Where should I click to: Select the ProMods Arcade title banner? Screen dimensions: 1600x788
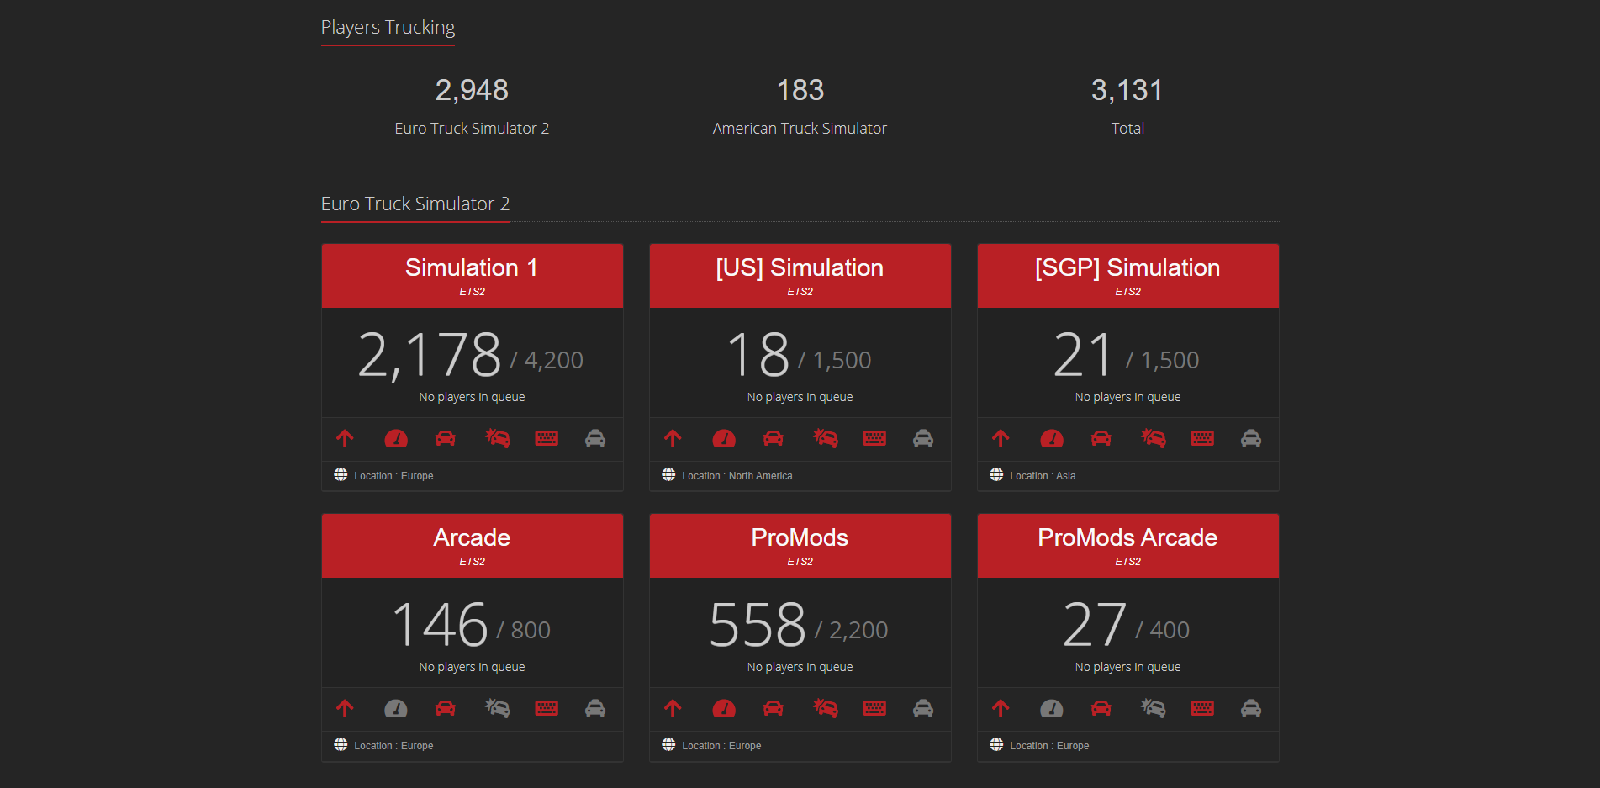pos(1127,545)
